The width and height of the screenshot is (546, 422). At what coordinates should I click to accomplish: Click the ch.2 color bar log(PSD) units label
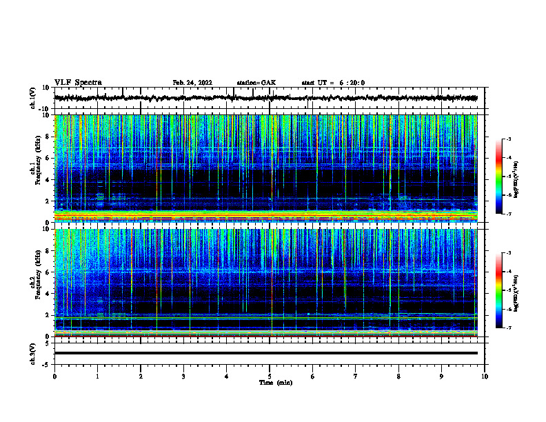516,293
